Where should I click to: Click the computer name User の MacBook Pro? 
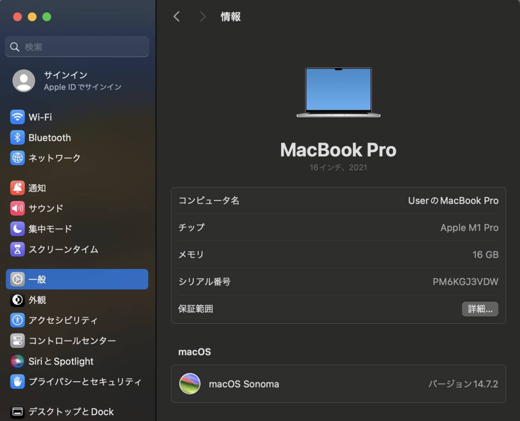click(453, 201)
